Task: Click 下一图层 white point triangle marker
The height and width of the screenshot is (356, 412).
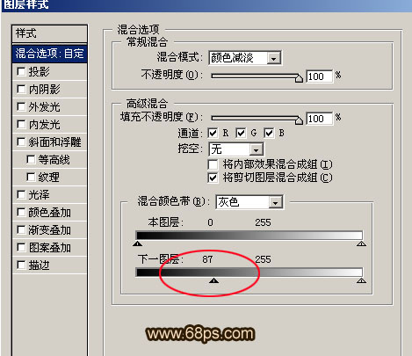Action: pos(362,280)
